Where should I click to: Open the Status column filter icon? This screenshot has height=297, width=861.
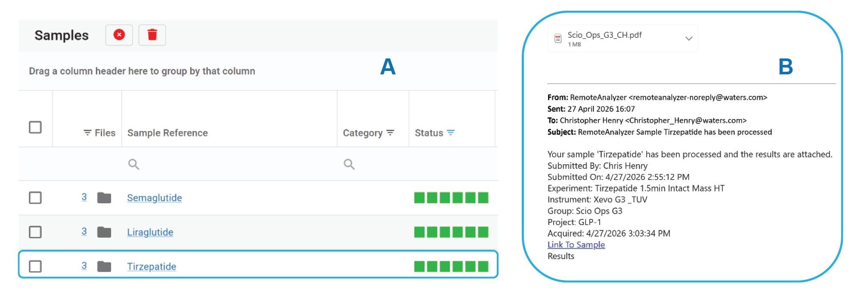[x=450, y=132]
